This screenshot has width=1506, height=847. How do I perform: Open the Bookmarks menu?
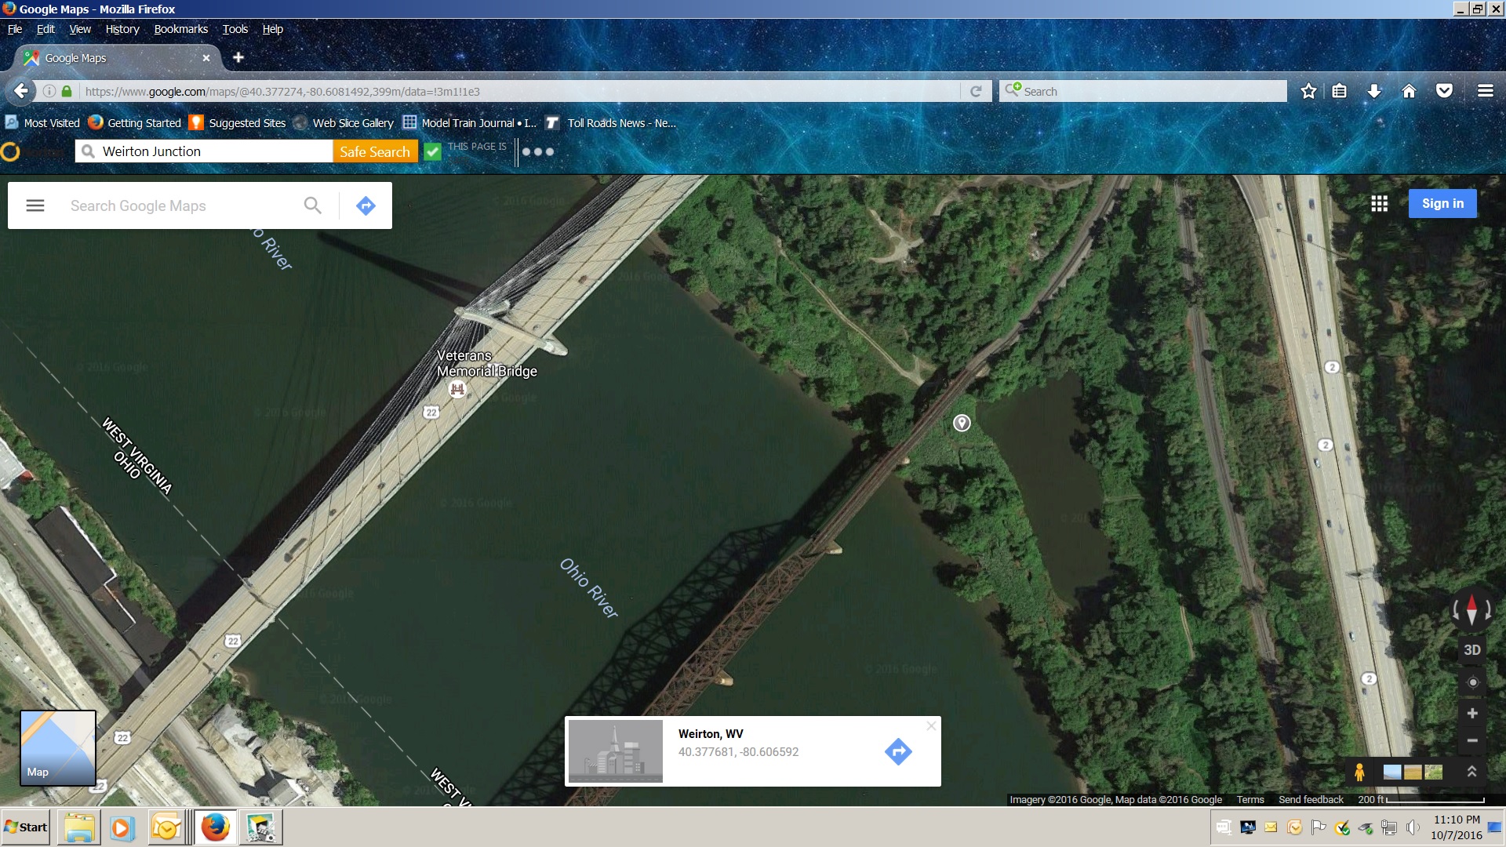pos(180,29)
